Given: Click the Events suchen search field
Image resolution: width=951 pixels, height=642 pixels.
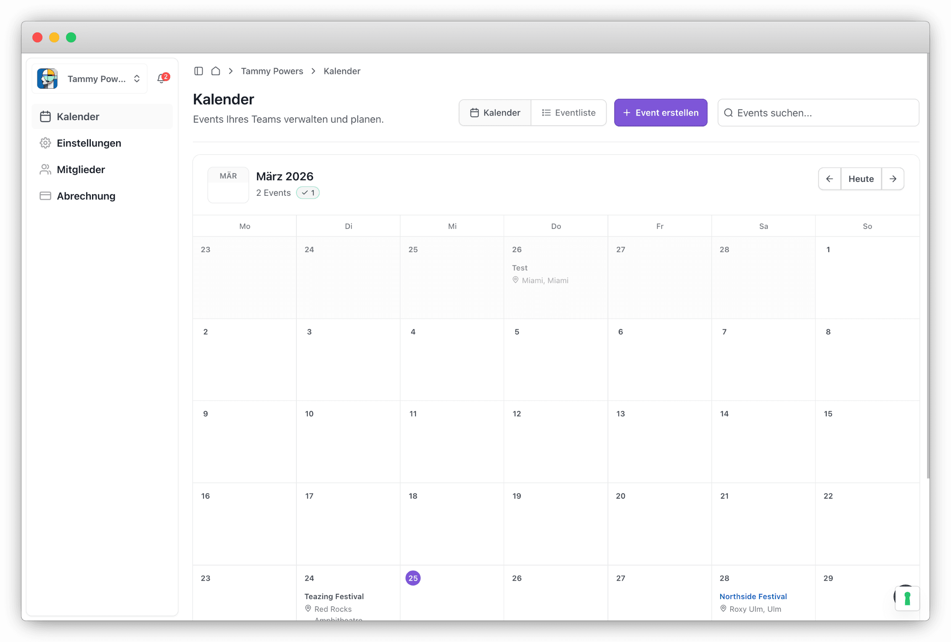Looking at the screenshot, I should [817, 113].
